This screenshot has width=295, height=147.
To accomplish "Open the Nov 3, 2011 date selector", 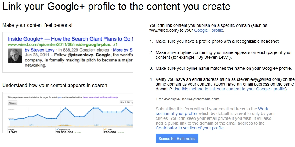I will pyautogui.click(x=126, y=102).
